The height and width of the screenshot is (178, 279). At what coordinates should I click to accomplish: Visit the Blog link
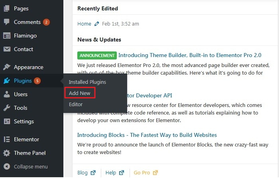[x=83, y=172]
